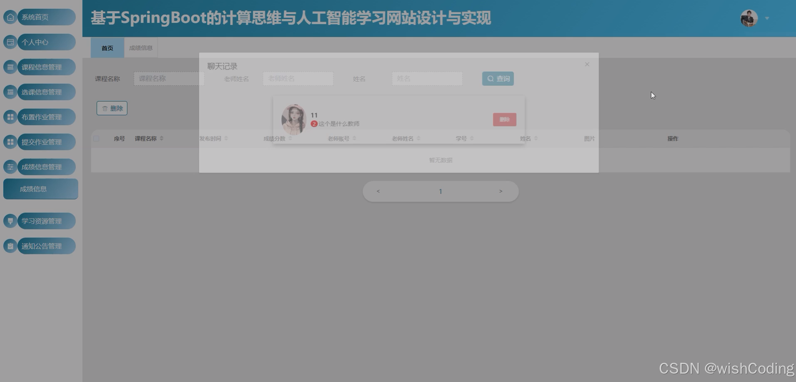The image size is (796, 382).
Task: Sort table by 老师账号 column
Action: 354,139
